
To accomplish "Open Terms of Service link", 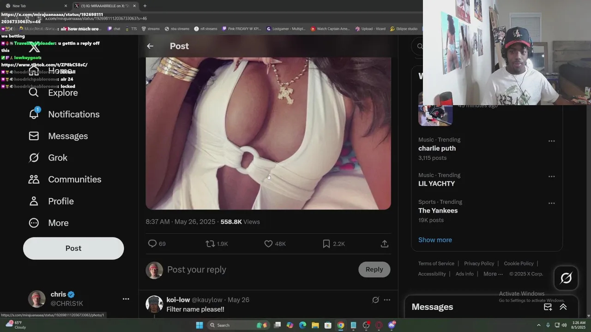I will click(436, 263).
